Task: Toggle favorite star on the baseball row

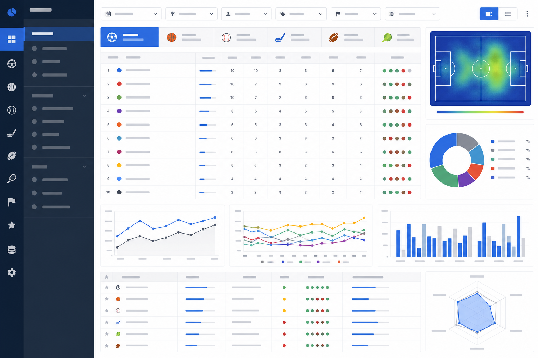Action: coord(106,310)
